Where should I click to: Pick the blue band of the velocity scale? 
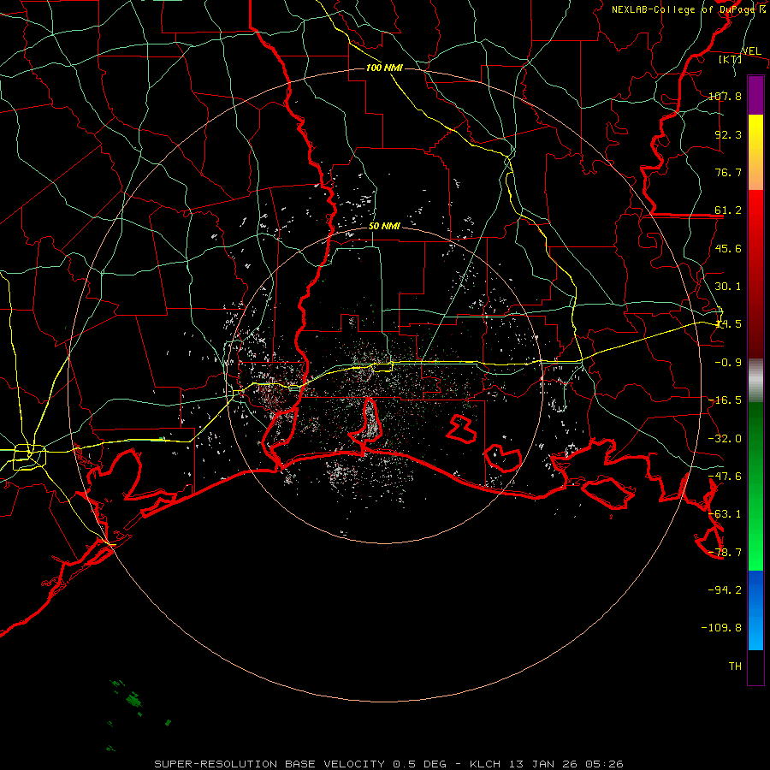755,610
